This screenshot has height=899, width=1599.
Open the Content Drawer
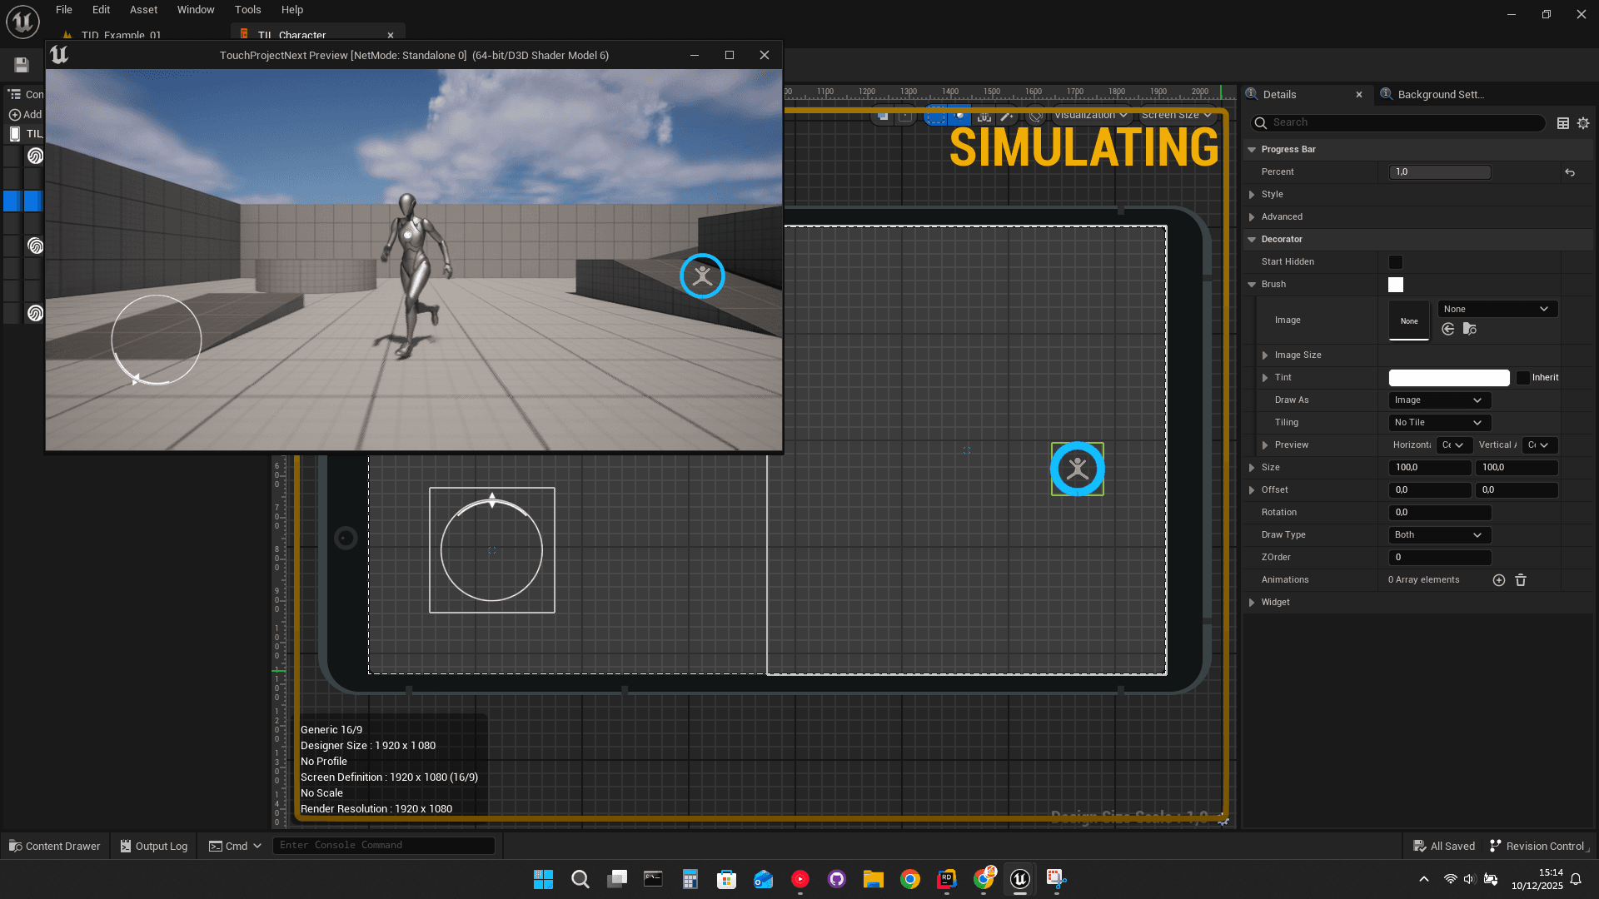pos(55,847)
